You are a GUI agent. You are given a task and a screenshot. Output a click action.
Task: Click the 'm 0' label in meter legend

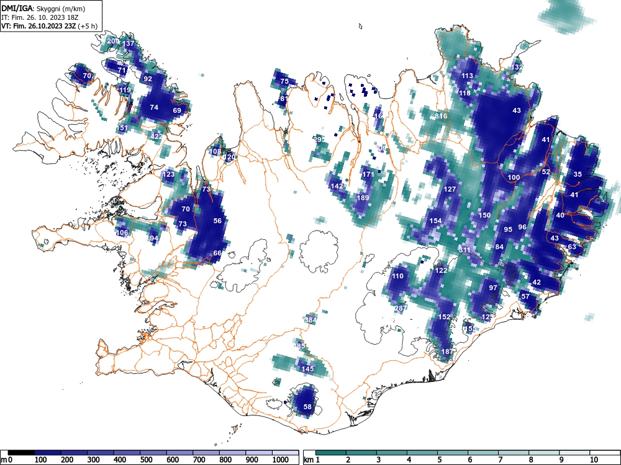pos(7,460)
